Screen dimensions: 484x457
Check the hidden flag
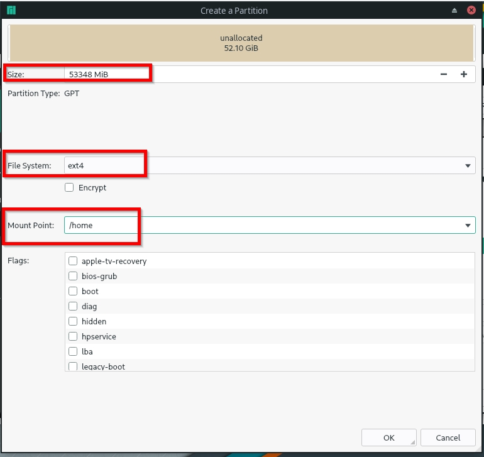pyautogui.click(x=73, y=321)
